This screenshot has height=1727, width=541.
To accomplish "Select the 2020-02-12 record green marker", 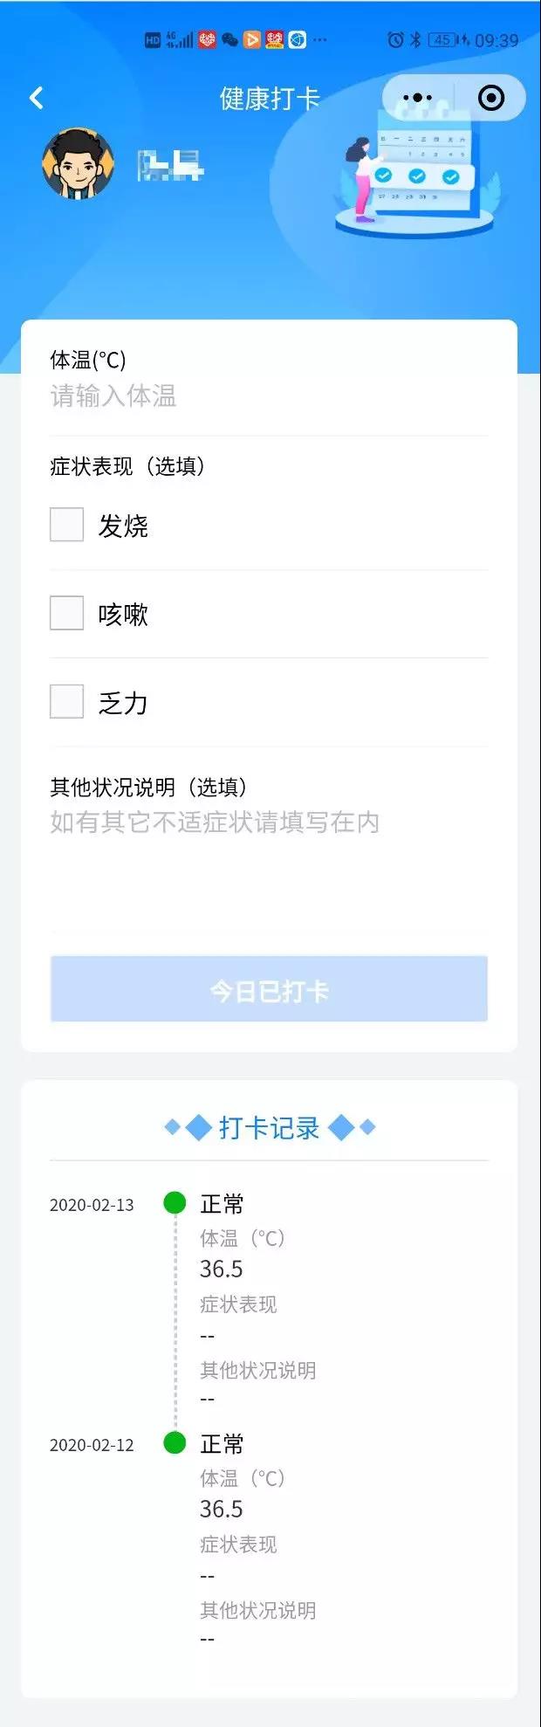I will (175, 1443).
